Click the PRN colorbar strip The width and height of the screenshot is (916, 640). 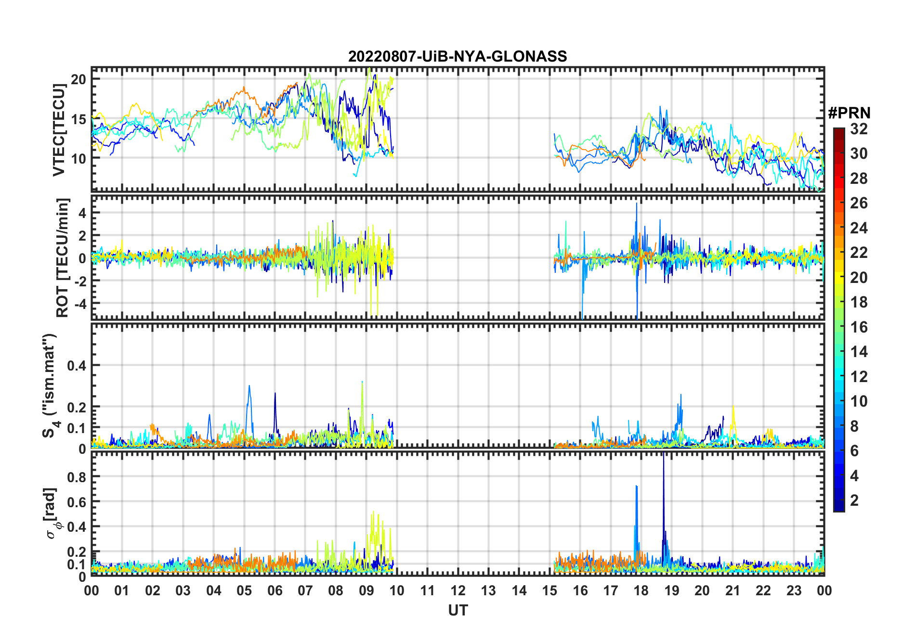(x=838, y=320)
